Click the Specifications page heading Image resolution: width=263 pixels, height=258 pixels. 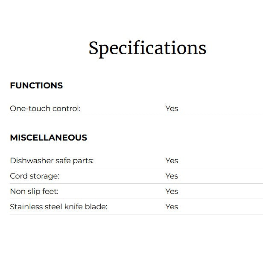point(147,48)
